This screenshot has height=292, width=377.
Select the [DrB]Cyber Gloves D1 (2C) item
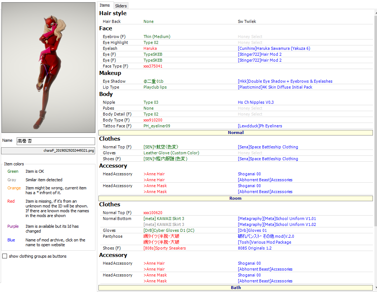click(169, 230)
